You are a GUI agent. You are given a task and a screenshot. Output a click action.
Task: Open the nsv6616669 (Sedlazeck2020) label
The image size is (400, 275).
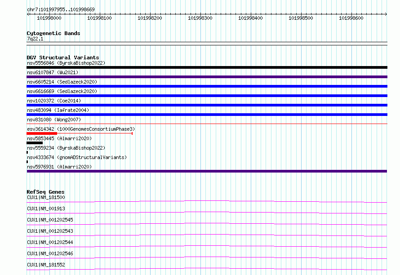[62, 91]
